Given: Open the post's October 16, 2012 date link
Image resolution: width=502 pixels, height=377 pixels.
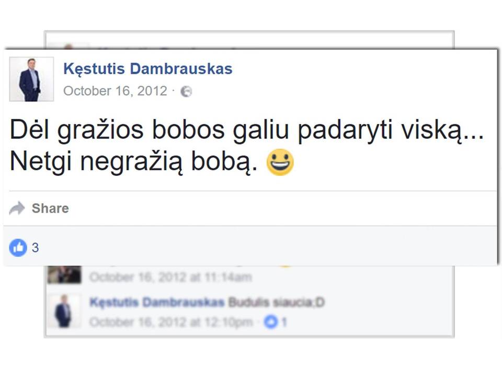Looking at the screenshot, I should (115, 91).
